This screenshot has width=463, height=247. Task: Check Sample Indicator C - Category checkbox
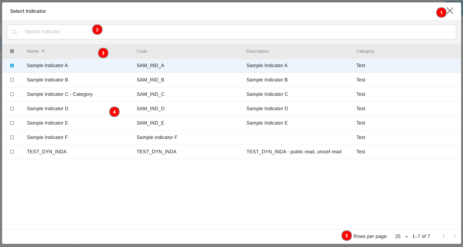[x=12, y=94]
